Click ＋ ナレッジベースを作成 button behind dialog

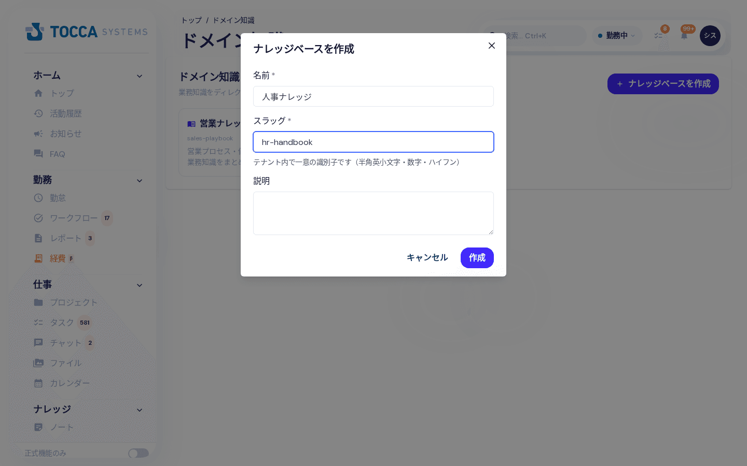(663, 84)
